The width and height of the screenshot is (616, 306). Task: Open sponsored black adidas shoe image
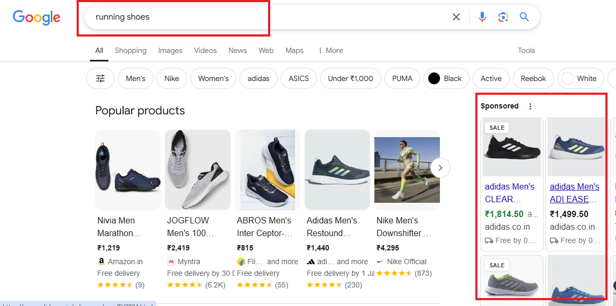click(x=512, y=147)
